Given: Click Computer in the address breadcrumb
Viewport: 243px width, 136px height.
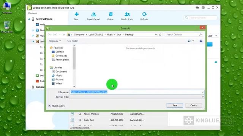Looking at the screenshot, I should [x=79, y=34].
